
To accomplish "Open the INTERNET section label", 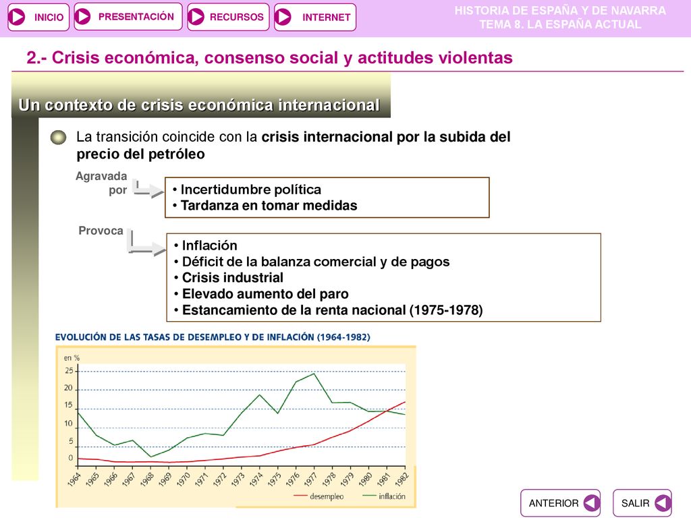I will click(326, 17).
